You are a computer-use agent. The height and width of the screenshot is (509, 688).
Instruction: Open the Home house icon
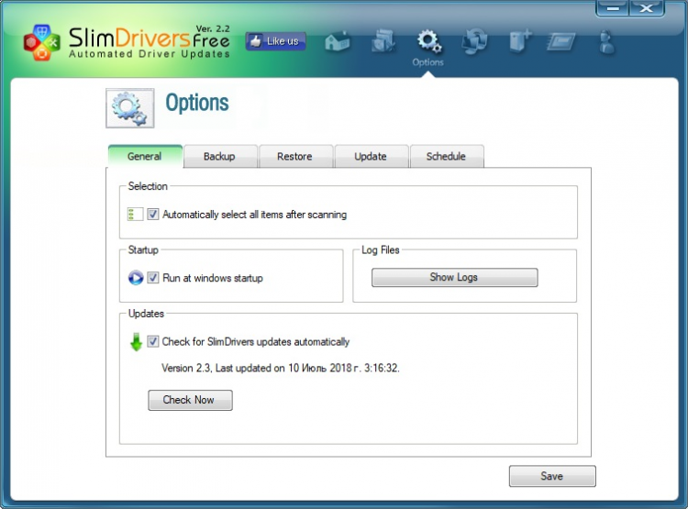(337, 42)
